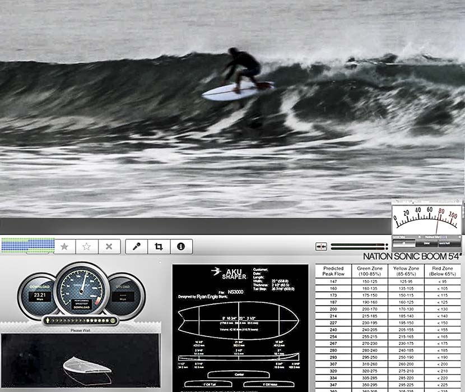
Task: Click the peak flow cell 254
Action: click(333, 336)
